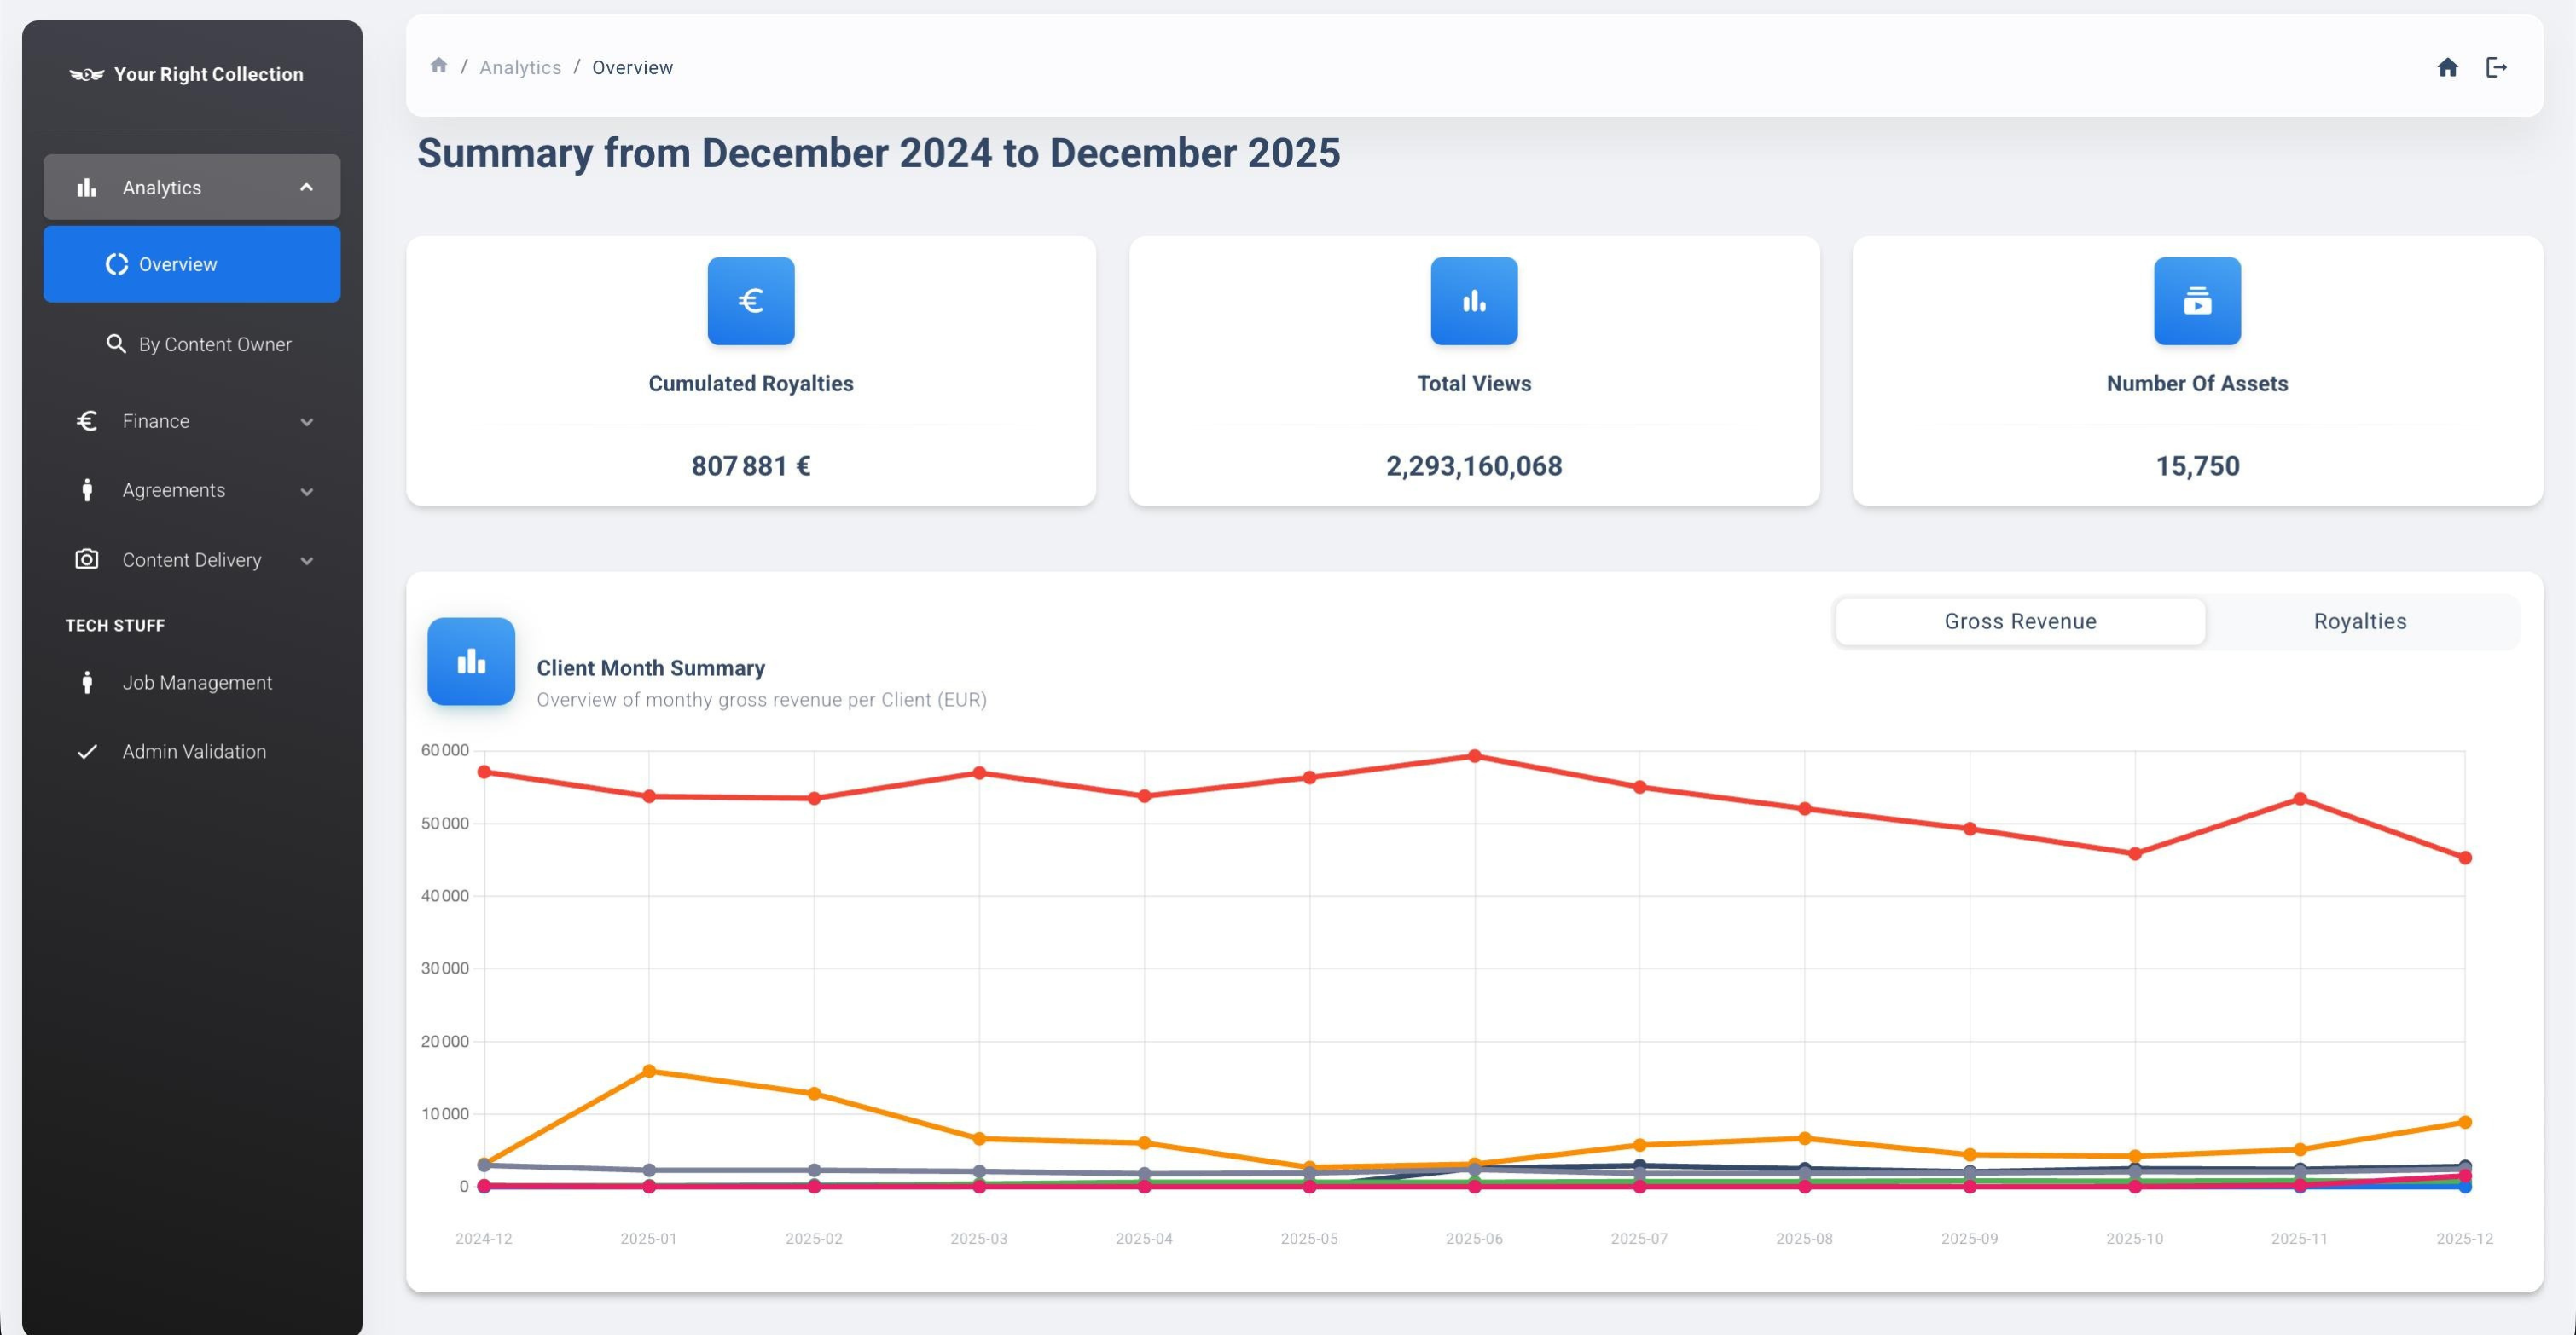Click the breadcrumb home icon
Viewport: 2576px width, 1335px height.
click(438, 66)
